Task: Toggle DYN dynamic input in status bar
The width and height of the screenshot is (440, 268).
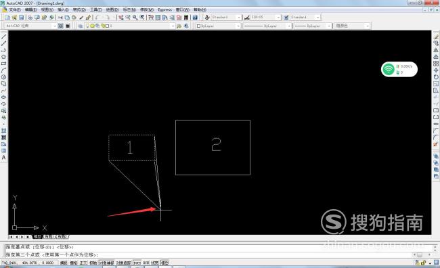Action: [146, 263]
